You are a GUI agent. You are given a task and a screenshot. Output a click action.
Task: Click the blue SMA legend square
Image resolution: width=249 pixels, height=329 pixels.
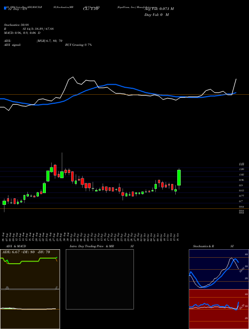click(x=5, y=8)
